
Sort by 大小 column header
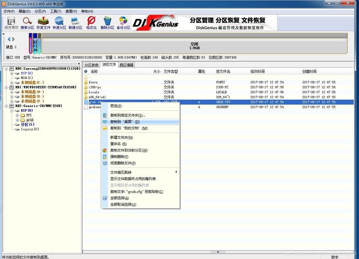click(x=156, y=71)
